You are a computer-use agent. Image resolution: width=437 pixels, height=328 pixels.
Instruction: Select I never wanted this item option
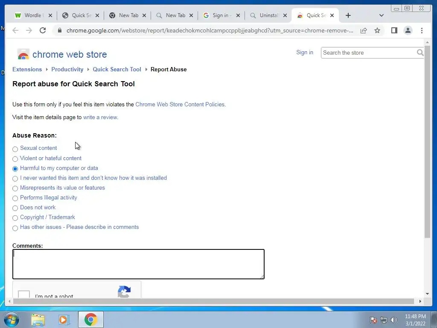click(x=15, y=179)
